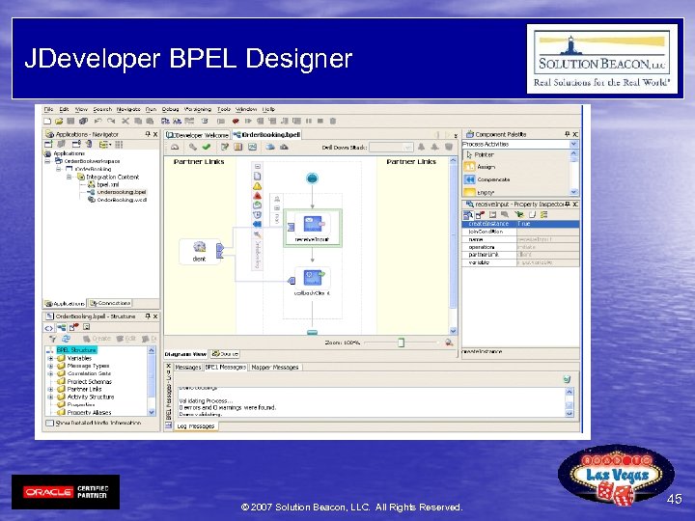Collapse the OrderBooking project tree node
The height and width of the screenshot is (521, 695).
58,169
